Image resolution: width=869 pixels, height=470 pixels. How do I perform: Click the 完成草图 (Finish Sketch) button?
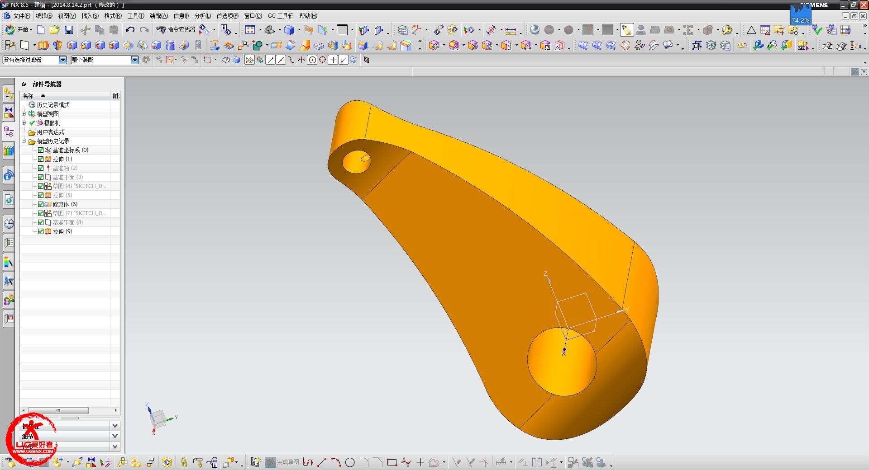coord(282,462)
